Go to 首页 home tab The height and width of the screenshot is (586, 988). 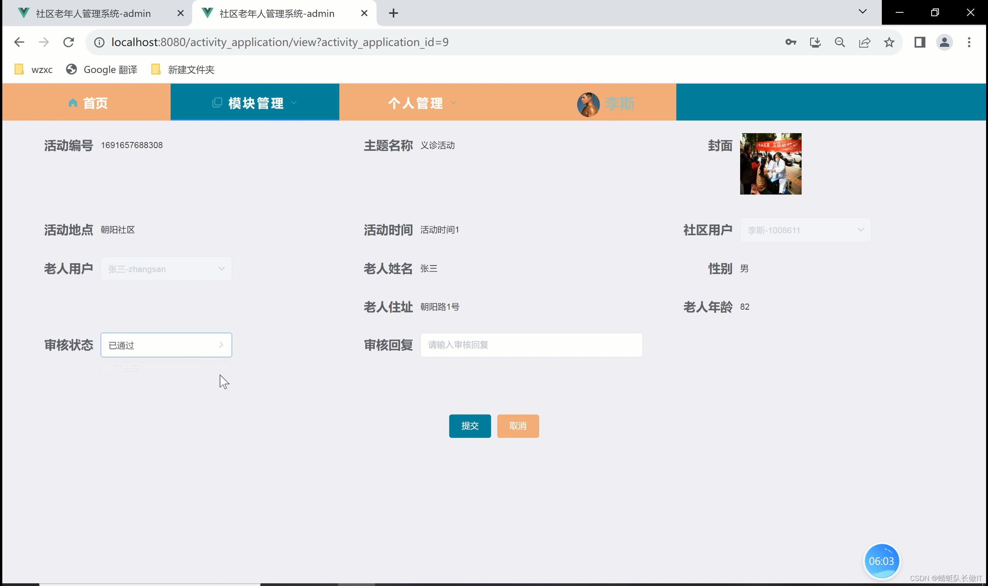coord(88,103)
